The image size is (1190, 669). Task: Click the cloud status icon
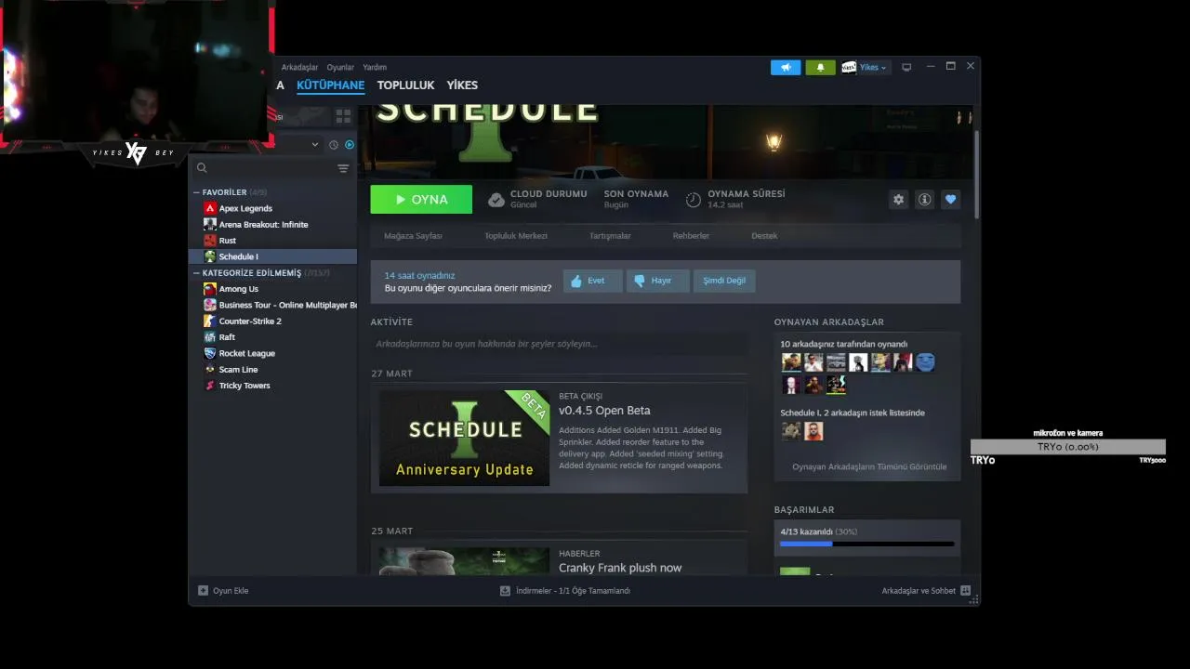(496, 200)
